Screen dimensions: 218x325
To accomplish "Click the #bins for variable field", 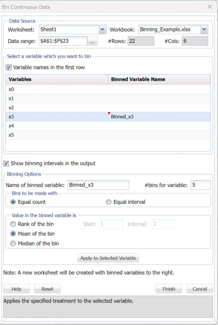I will [200, 185].
